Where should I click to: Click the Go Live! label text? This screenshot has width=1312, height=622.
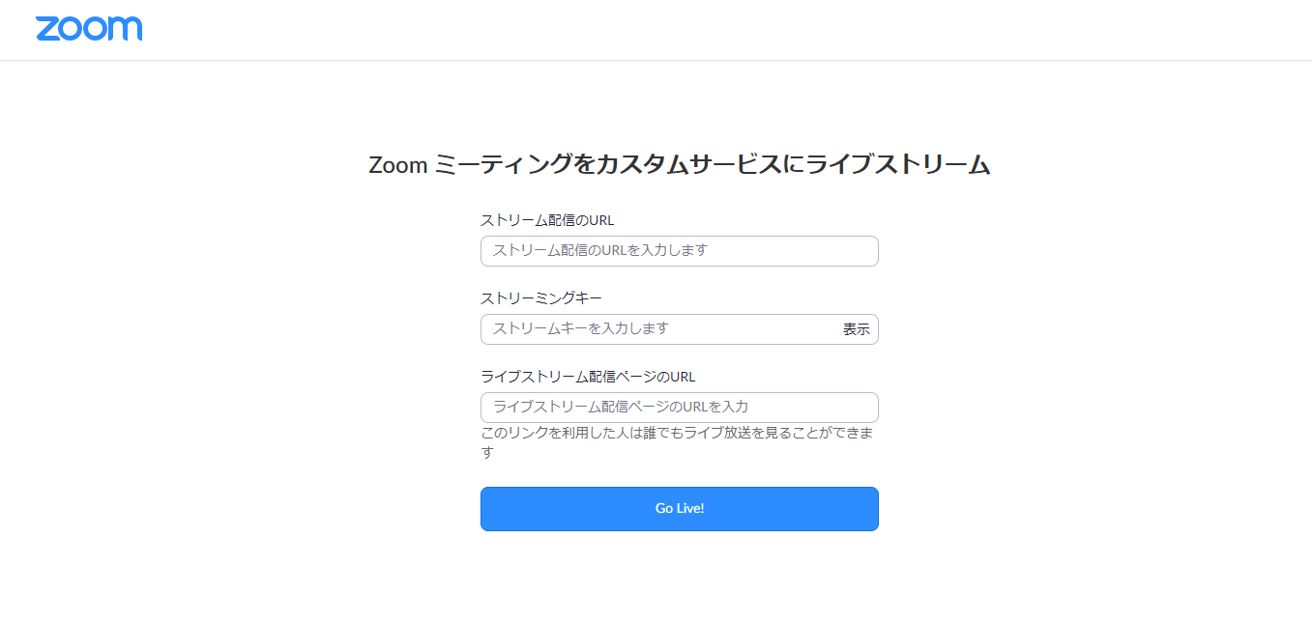coord(680,509)
